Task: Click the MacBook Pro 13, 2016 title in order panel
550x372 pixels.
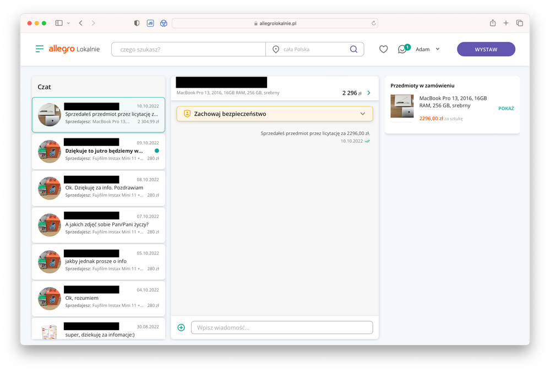Action: click(x=453, y=102)
